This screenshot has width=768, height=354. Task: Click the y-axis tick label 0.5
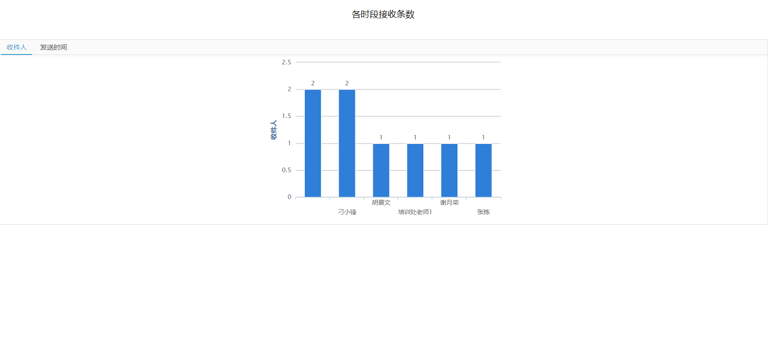tap(286, 170)
